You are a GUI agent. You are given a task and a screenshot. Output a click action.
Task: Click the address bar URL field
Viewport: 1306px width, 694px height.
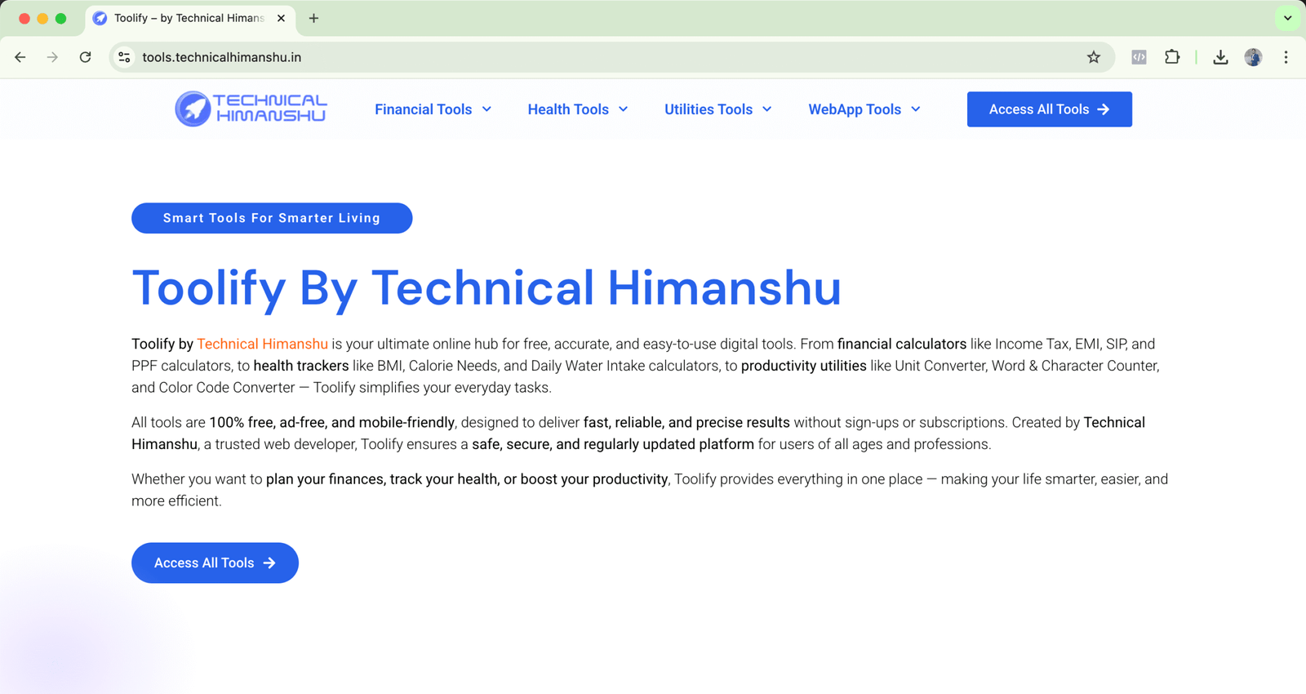click(571, 57)
